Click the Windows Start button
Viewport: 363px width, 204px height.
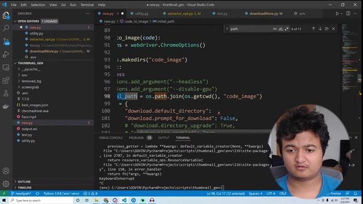point(4,200)
